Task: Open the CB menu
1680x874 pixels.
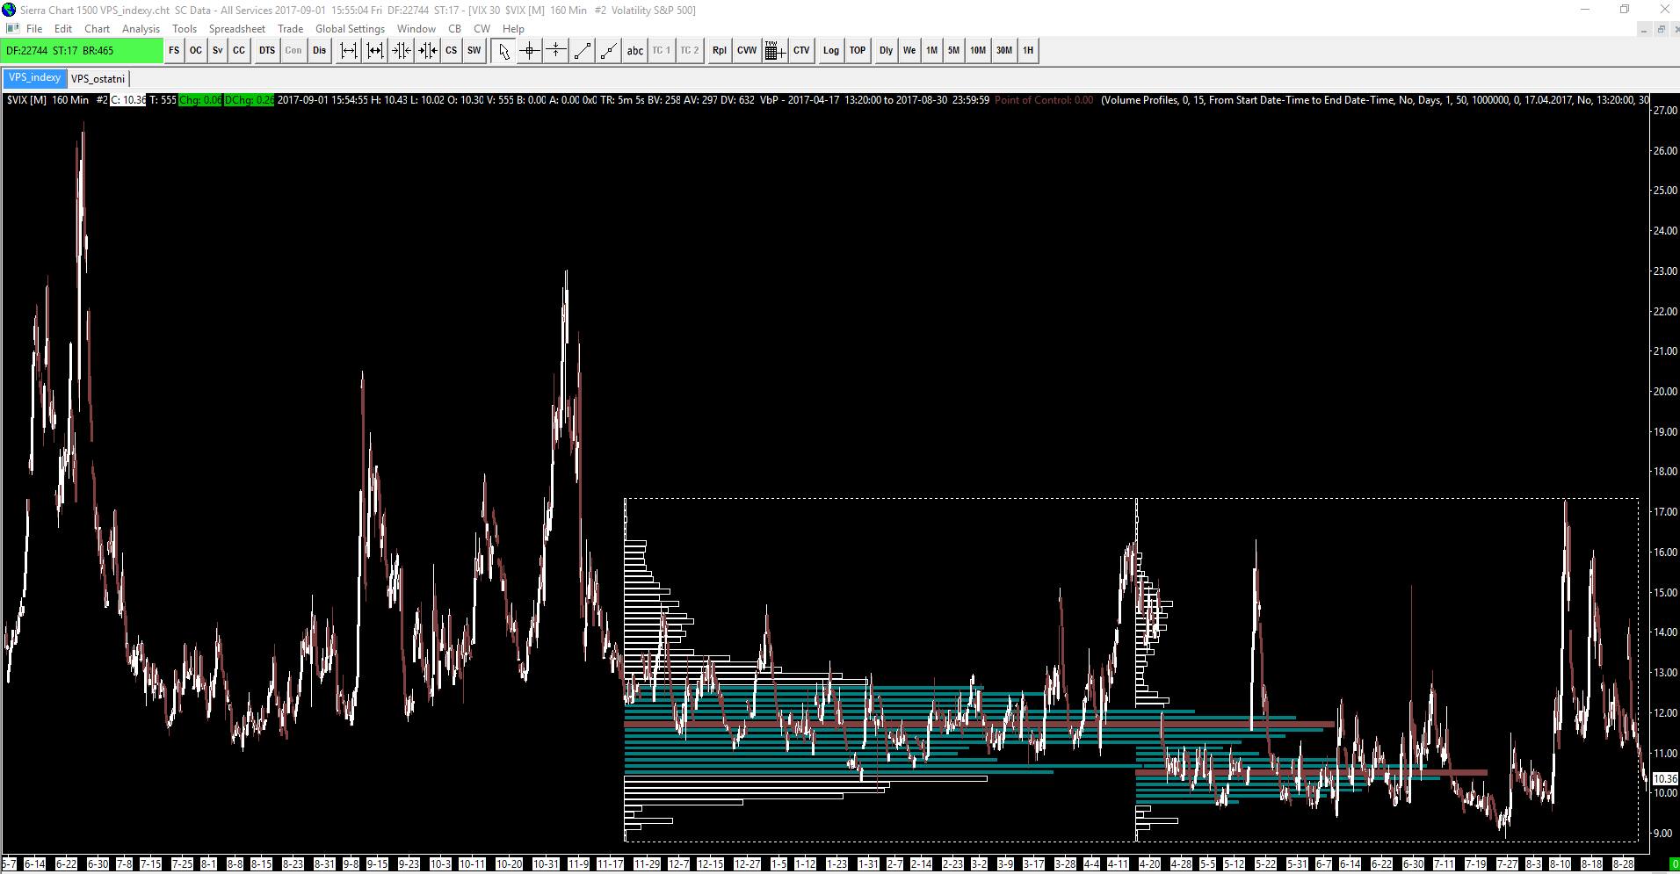Action: click(x=454, y=29)
